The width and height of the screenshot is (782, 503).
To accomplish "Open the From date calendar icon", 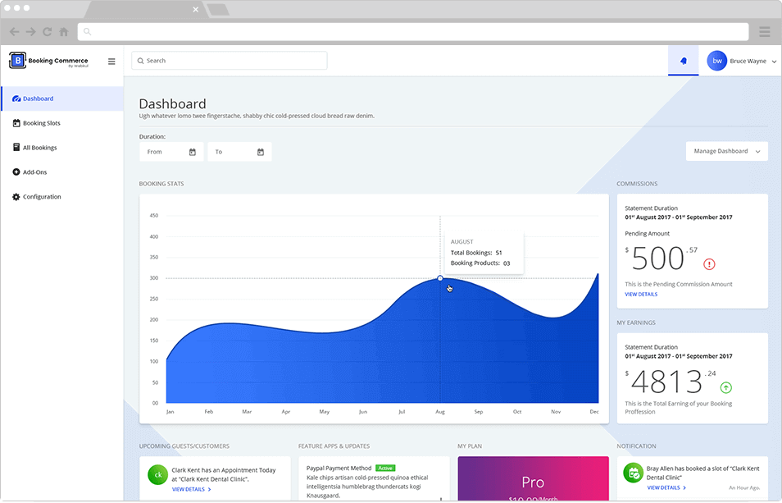I will [193, 152].
